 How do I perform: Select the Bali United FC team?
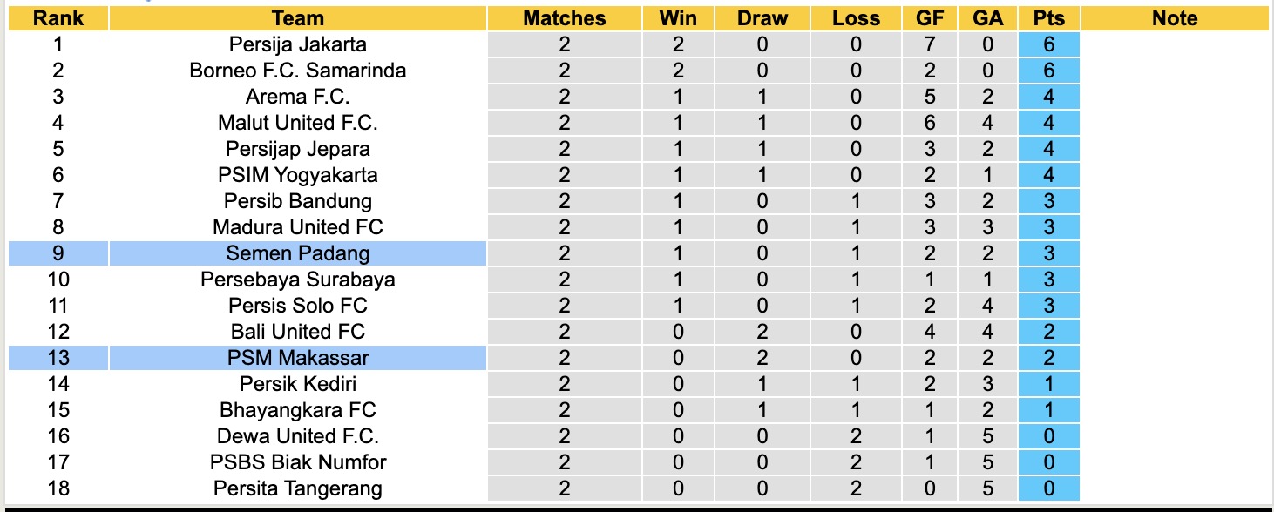298,332
